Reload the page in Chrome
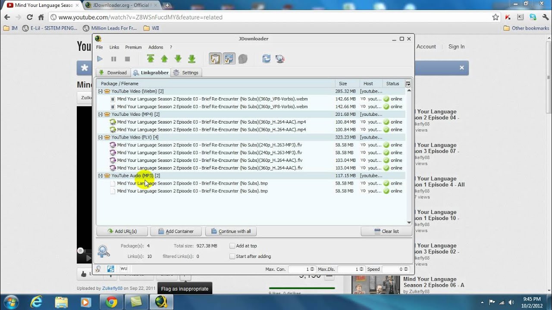Viewport: 552px width, 310px height. (30, 17)
